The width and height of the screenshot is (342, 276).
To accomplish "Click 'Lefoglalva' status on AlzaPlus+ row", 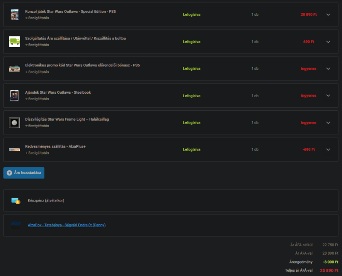I will tap(192, 150).
